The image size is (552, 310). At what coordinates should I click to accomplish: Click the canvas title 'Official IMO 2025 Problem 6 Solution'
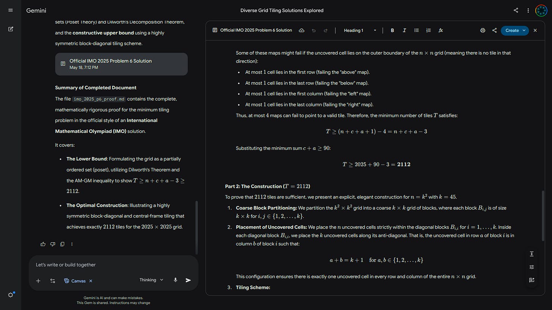click(x=256, y=30)
